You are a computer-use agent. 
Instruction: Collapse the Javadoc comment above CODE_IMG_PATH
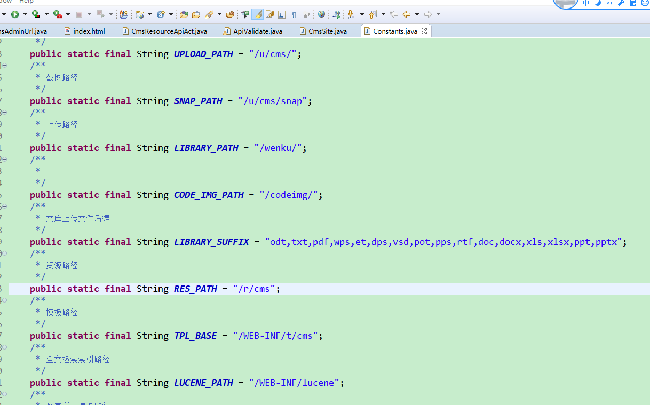click(4, 160)
